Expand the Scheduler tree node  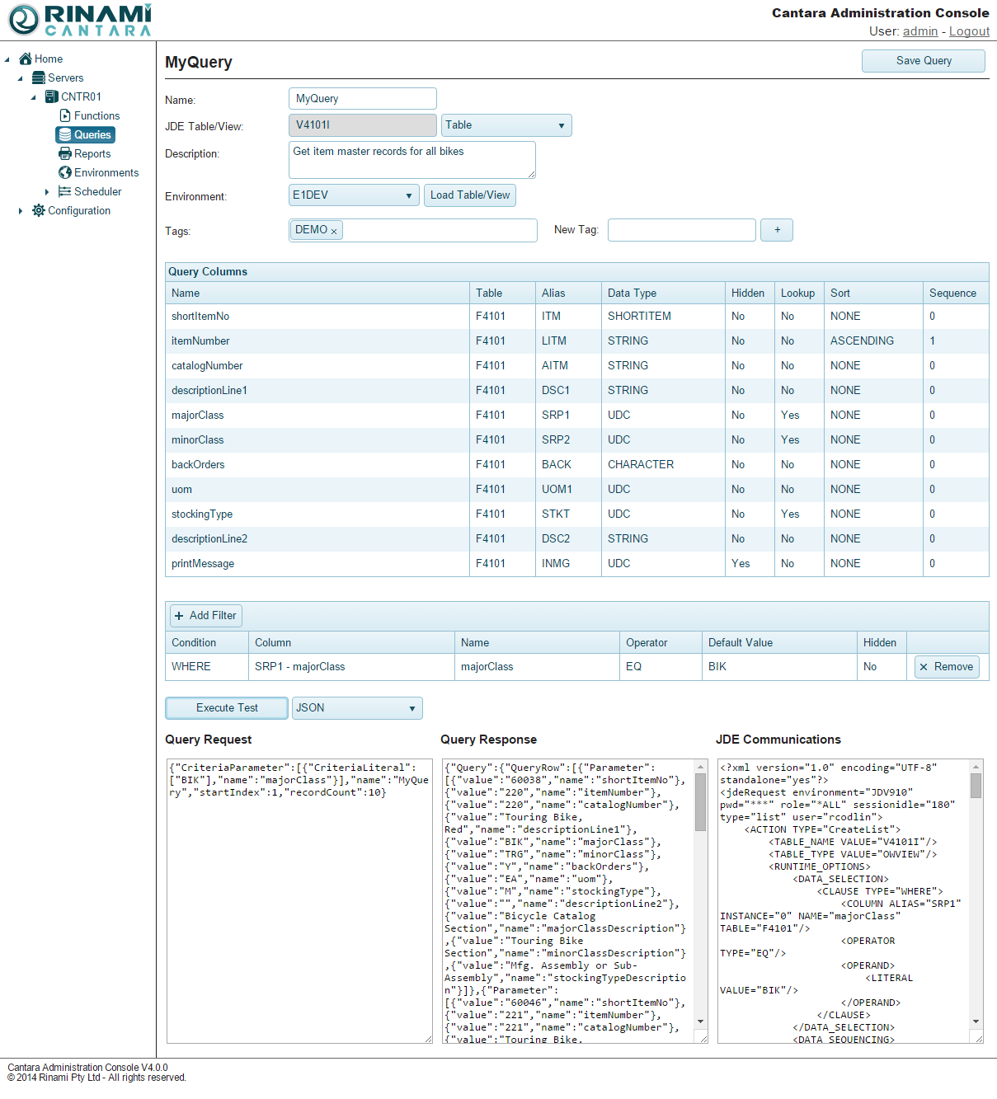click(47, 192)
